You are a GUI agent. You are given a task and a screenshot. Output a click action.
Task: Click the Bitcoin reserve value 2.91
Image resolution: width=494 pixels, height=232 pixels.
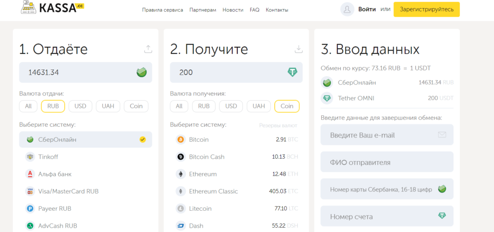point(281,139)
